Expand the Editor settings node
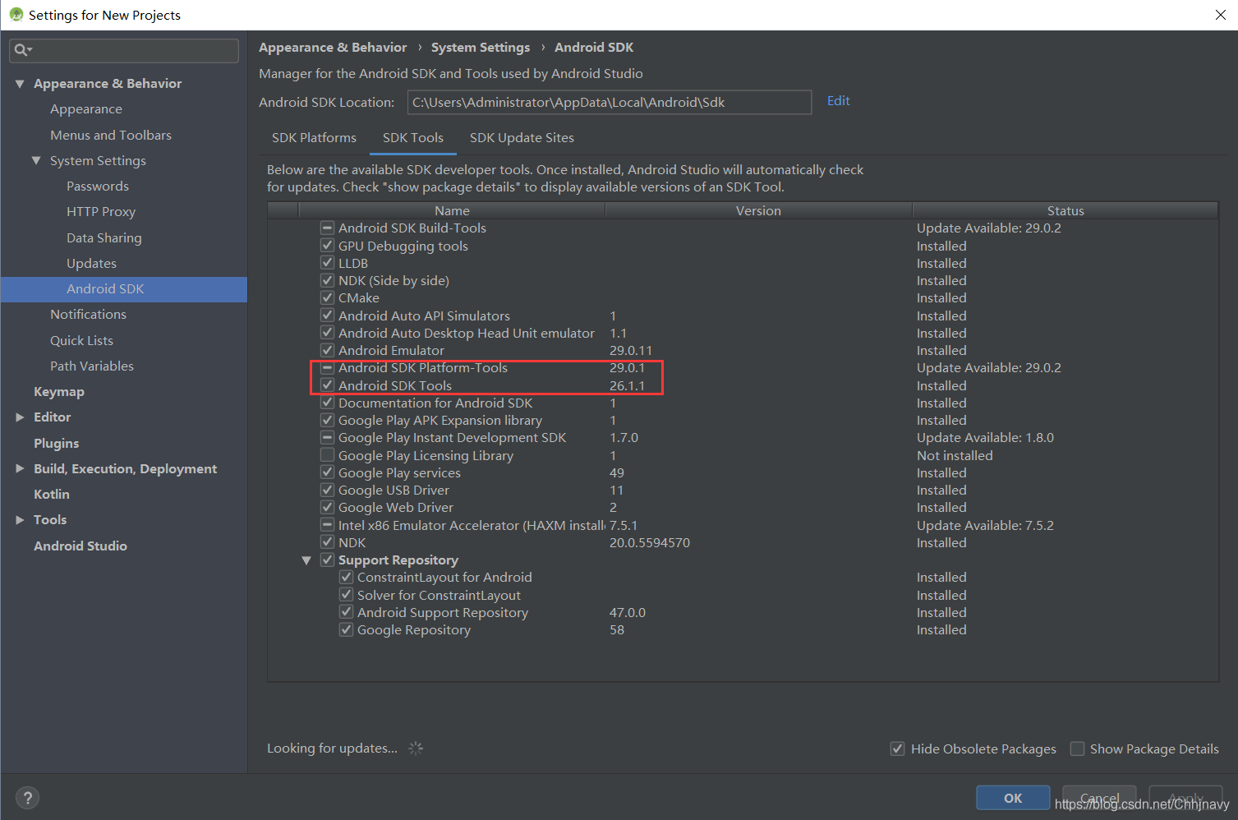The height and width of the screenshot is (820, 1238). coord(20,417)
